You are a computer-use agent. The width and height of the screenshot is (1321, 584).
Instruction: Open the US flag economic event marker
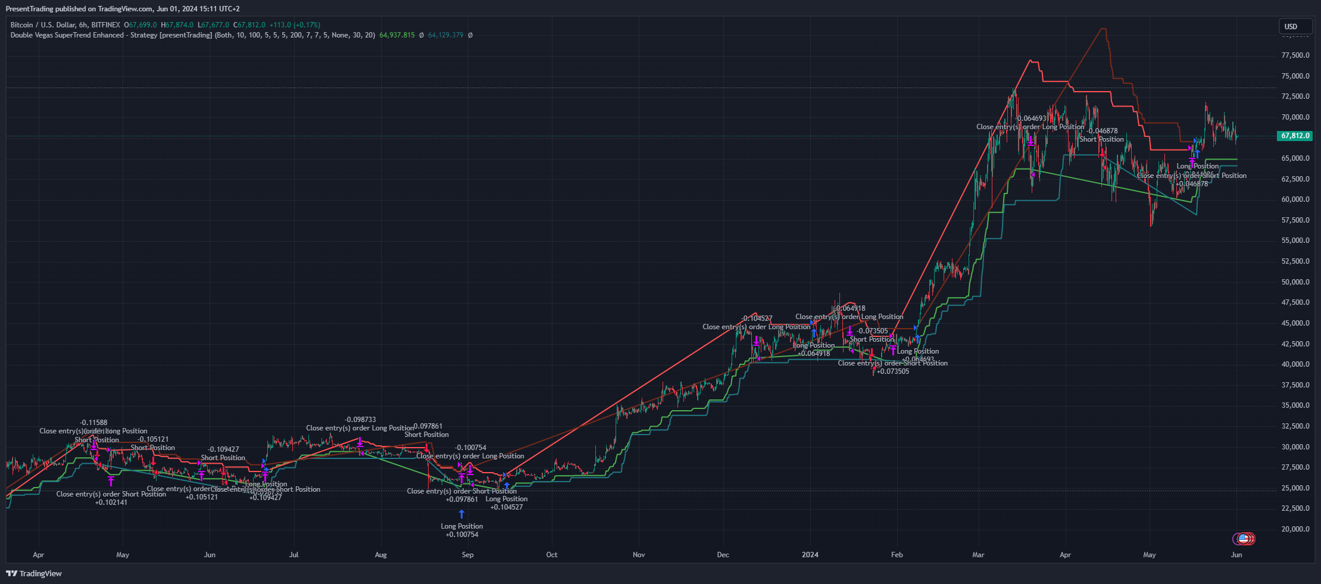(1244, 539)
